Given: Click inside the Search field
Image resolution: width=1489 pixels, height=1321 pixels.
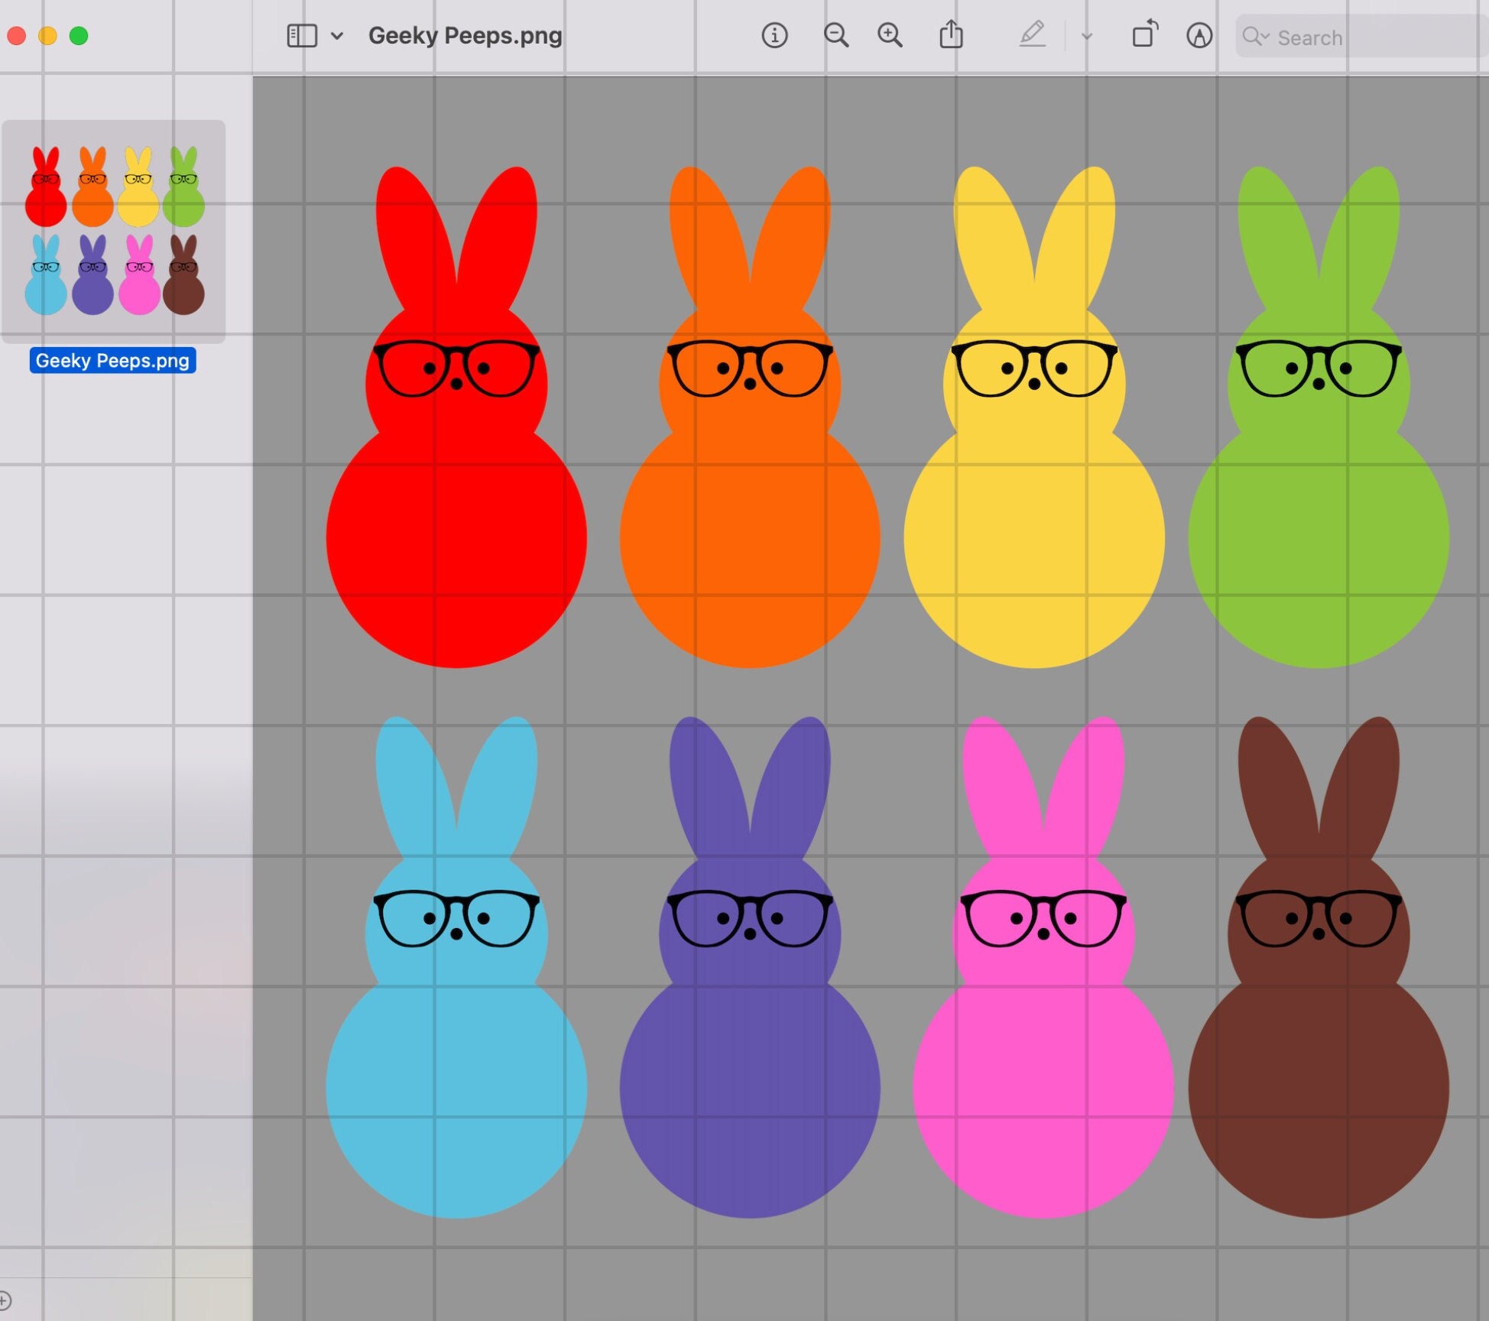Looking at the screenshot, I should tap(1361, 37).
